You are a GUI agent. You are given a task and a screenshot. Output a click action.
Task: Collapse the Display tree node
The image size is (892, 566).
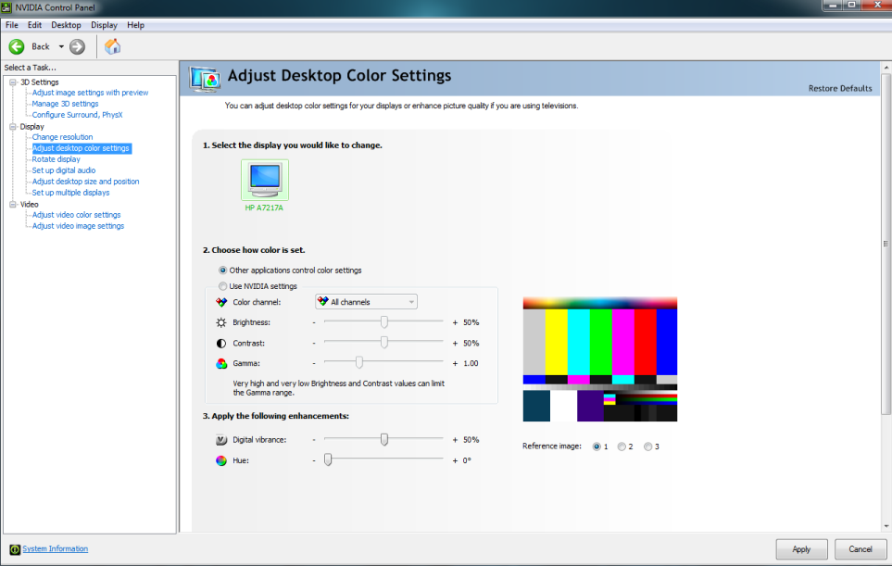pos(13,127)
